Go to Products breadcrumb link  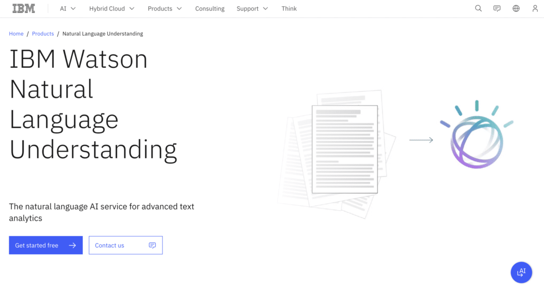42,33
